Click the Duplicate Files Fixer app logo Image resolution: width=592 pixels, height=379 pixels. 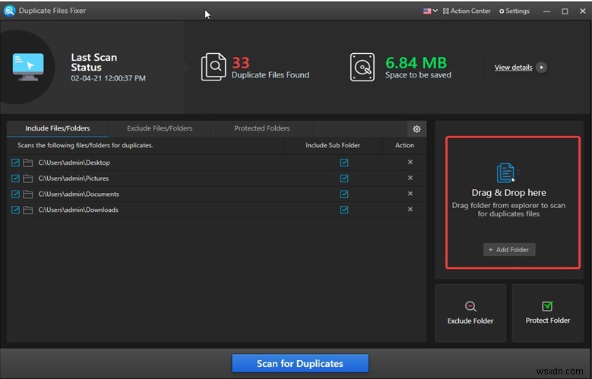coord(9,11)
